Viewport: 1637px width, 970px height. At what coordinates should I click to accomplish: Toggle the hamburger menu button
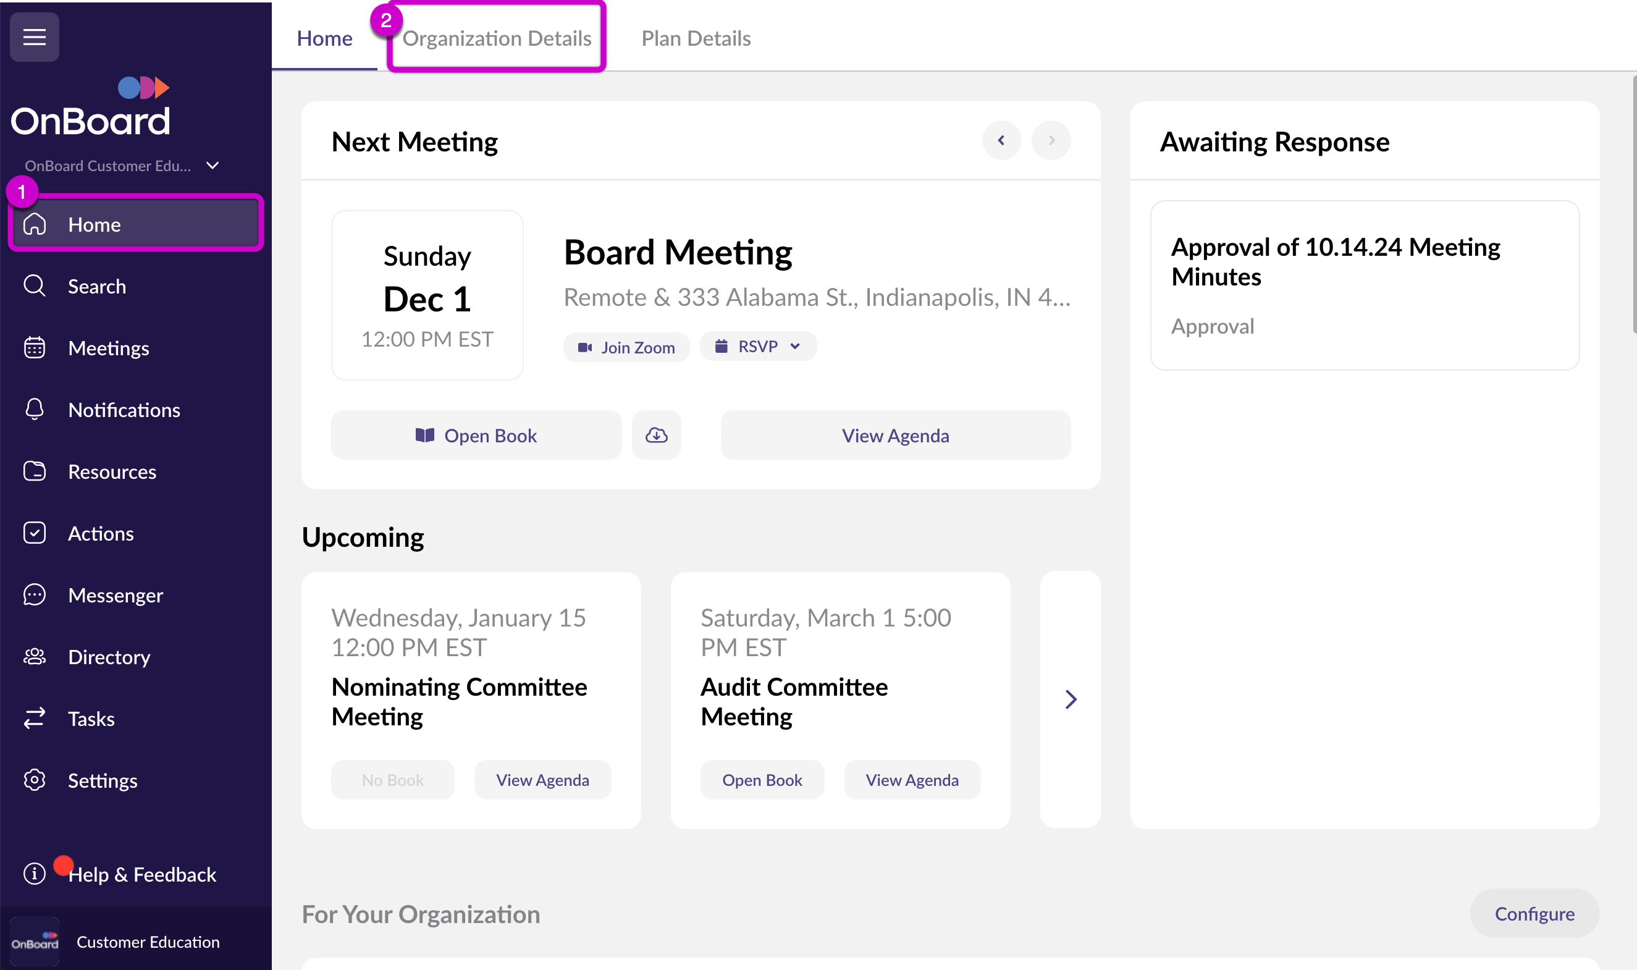click(x=35, y=36)
